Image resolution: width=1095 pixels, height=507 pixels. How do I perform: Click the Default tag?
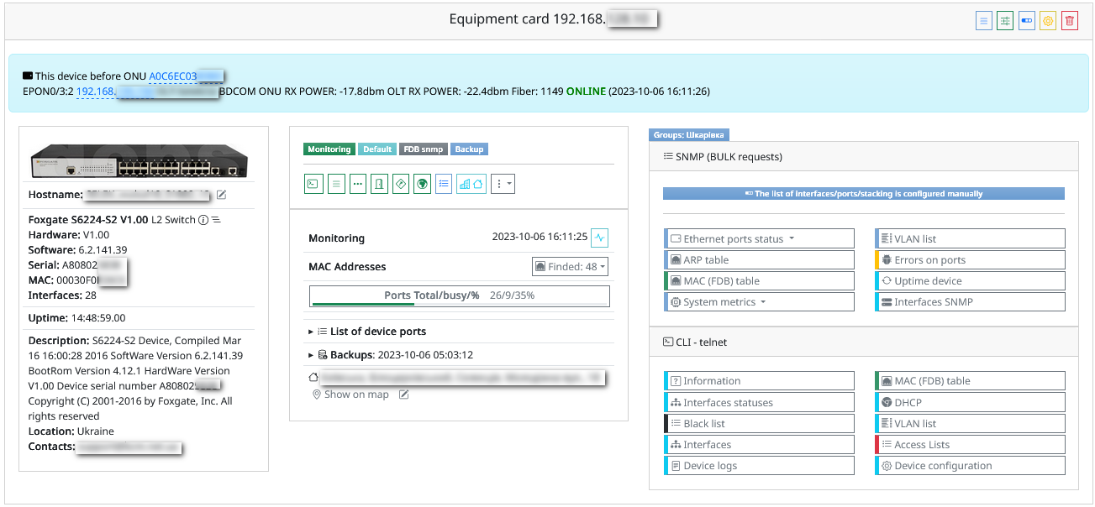[377, 149]
